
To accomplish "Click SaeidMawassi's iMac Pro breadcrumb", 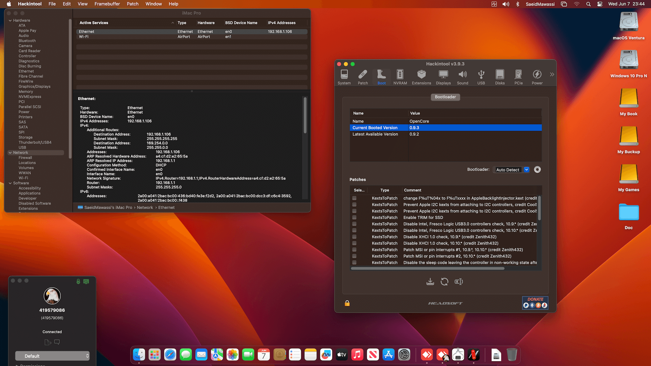I will pyautogui.click(x=105, y=207).
